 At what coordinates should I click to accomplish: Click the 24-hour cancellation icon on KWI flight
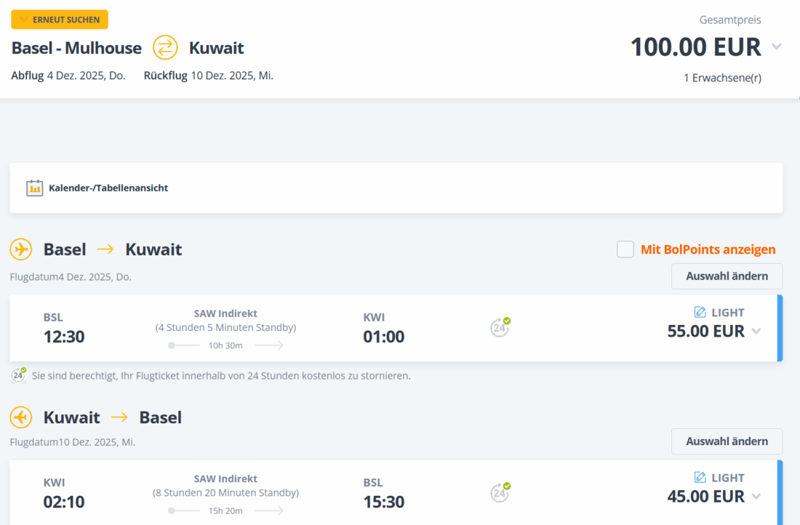click(x=500, y=492)
